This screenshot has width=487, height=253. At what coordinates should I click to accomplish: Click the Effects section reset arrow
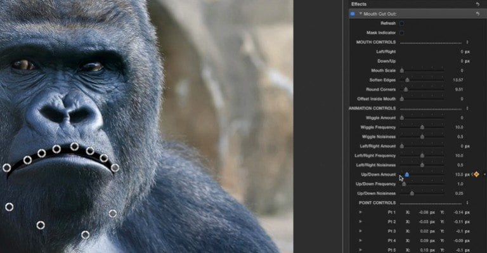[477, 4]
